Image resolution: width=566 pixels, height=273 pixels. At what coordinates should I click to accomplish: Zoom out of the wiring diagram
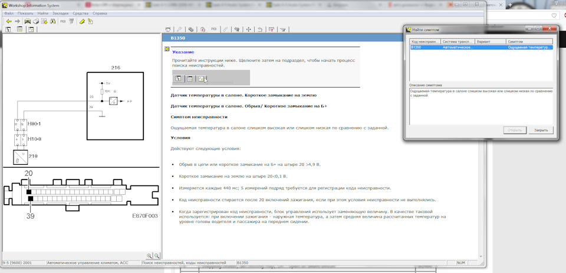[x=157, y=256]
